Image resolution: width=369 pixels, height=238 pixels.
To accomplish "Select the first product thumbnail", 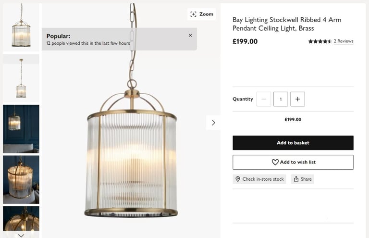I will pyautogui.click(x=21, y=27).
